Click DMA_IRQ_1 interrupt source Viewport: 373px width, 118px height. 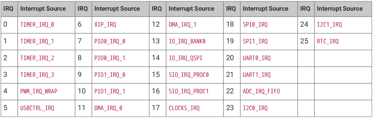182,25
